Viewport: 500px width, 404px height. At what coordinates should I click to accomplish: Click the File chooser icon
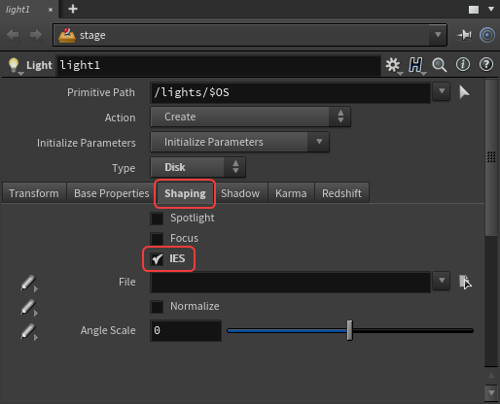(x=465, y=282)
